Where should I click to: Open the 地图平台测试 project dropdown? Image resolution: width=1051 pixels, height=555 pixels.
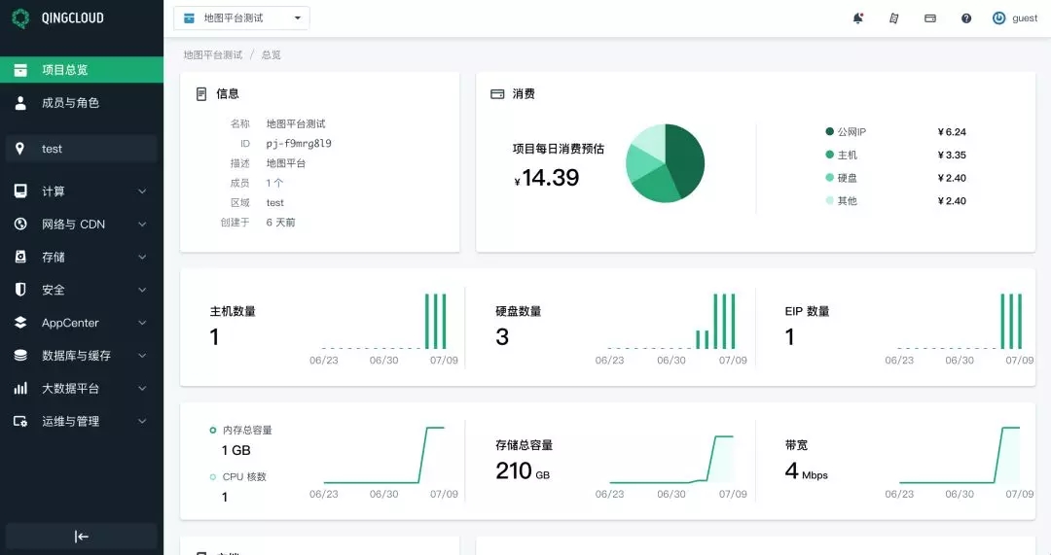241,18
